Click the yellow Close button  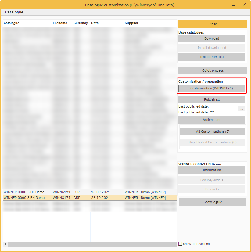(213, 24)
